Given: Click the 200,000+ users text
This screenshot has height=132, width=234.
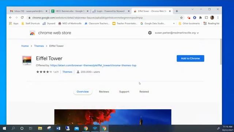Looking at the screenshot, I should [x=90, y=72].
